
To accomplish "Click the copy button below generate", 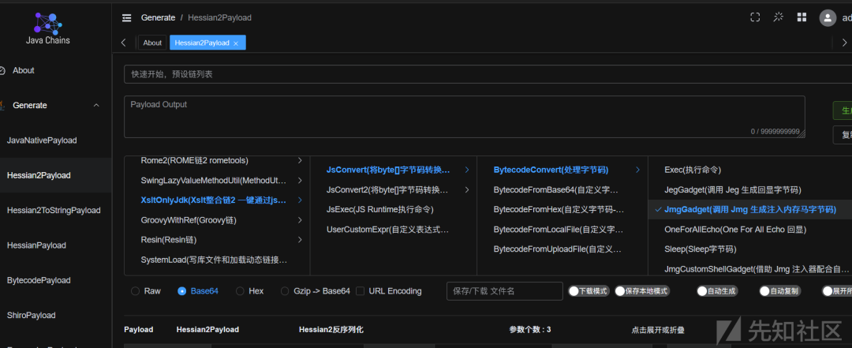I will [x=843, y=135].
